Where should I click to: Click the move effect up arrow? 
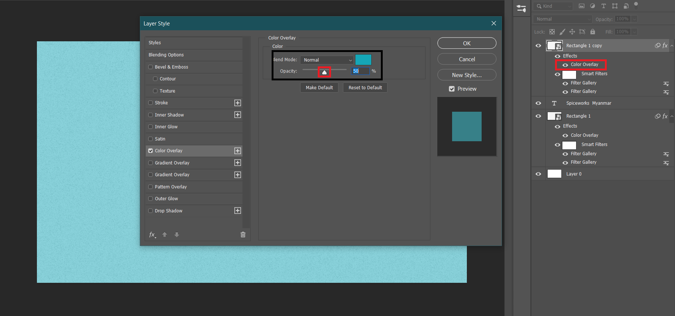165,235
